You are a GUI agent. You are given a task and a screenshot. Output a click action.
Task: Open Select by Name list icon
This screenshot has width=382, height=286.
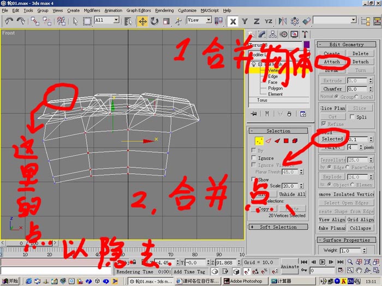point(128,21)
